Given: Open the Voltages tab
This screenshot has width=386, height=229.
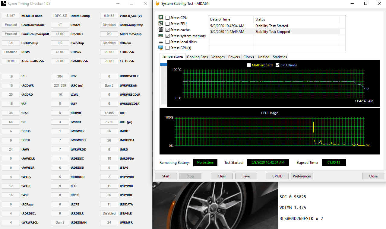Looking at the screenshot, I should 218,57.
